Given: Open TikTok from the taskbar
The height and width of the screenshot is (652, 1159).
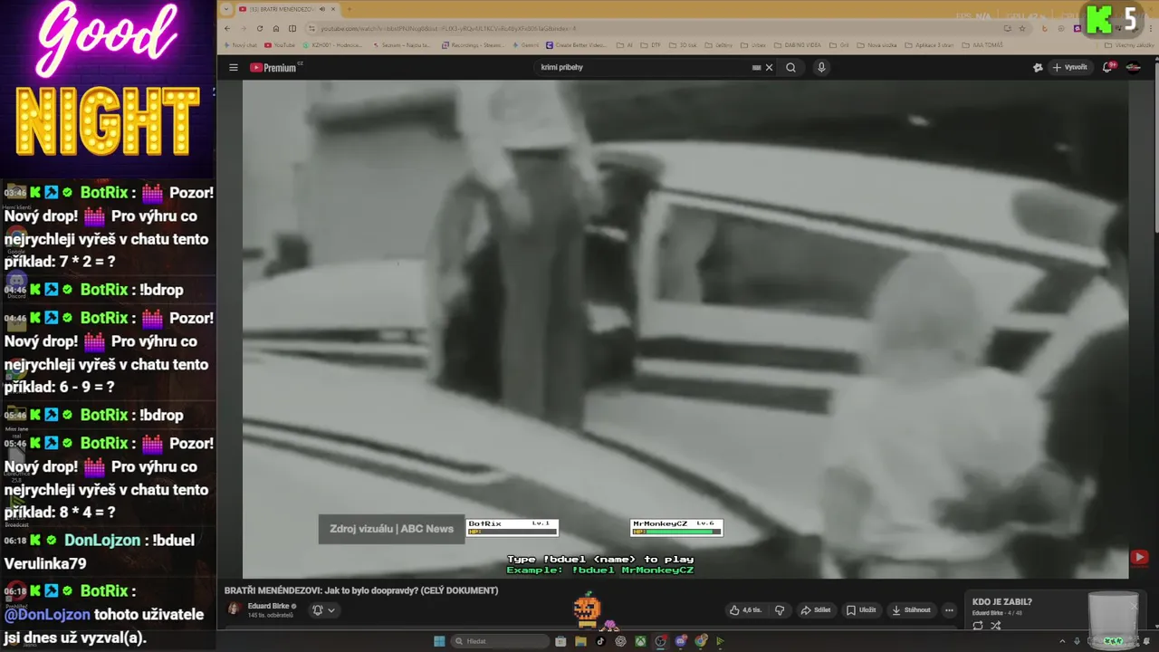Looking at the screenshot, I should coord(600,641).
